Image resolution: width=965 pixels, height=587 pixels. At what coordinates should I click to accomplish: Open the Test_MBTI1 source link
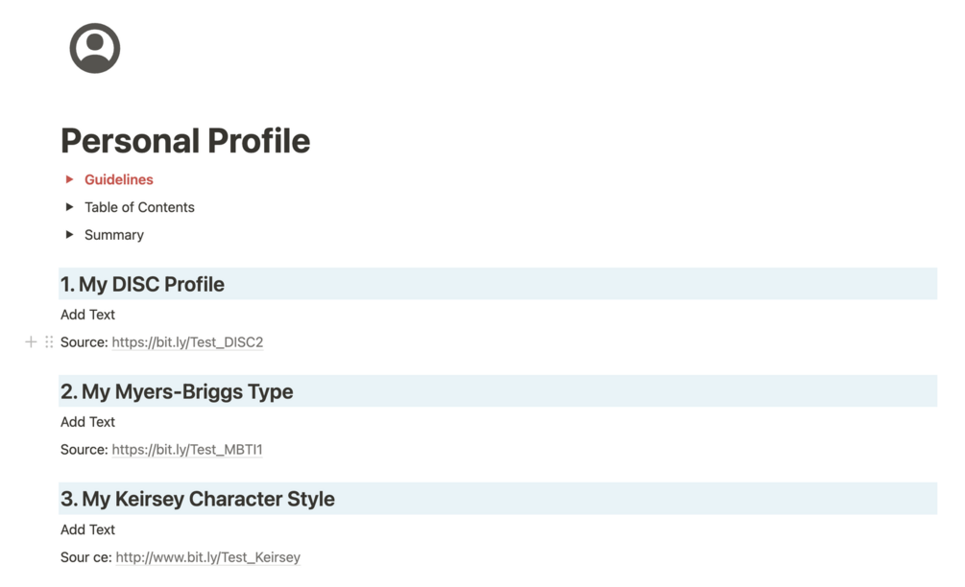(x=187, y=450)
